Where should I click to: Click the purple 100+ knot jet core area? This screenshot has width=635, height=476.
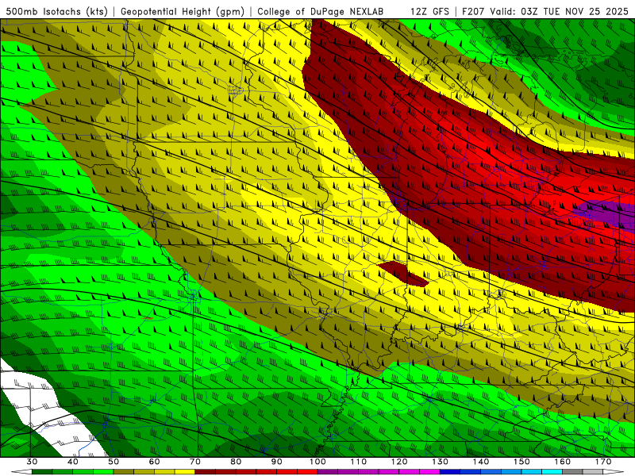[x=607, y=213]
